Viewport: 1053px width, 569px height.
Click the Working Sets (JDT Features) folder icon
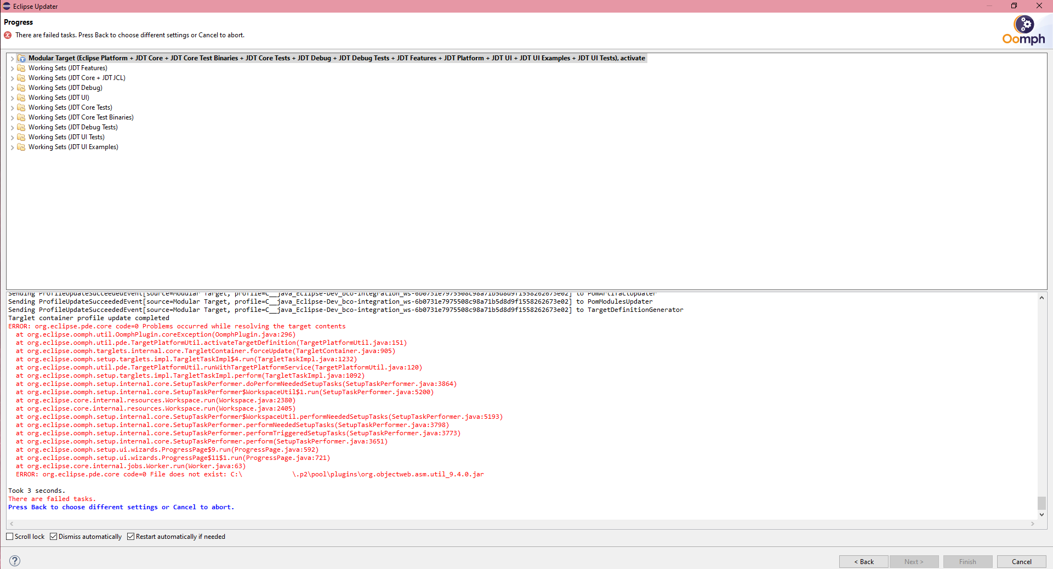point(21,67)
